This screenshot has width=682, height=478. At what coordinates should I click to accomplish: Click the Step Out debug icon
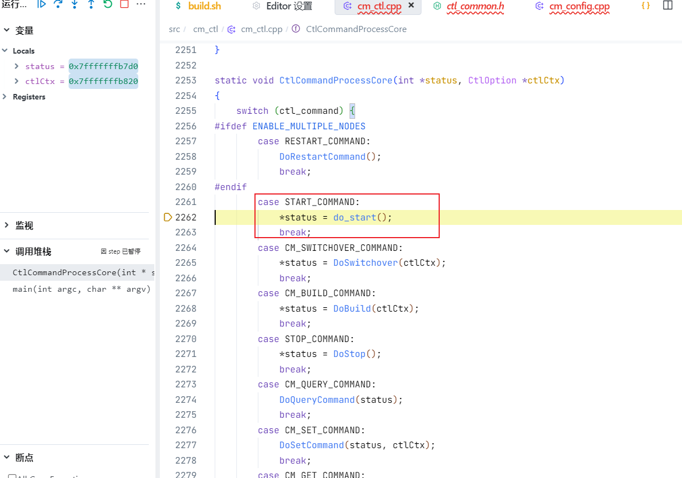pos(91,4)
